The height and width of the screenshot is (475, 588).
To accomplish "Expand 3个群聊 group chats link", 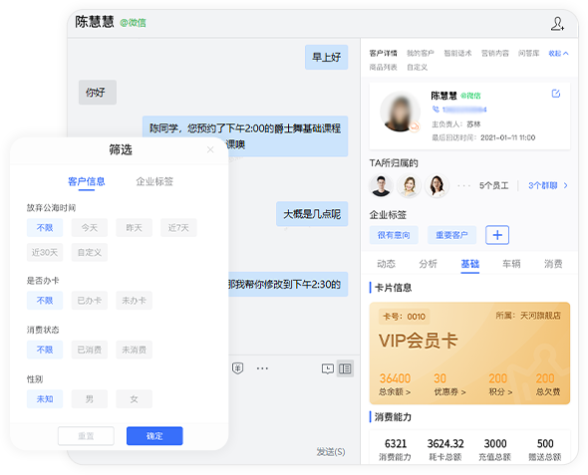I will click(x=548, y=185).
